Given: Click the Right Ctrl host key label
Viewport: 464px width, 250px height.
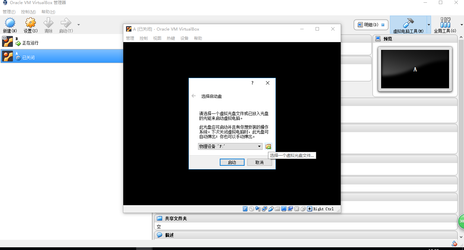Looking at the screenshot, I should 323,209.
